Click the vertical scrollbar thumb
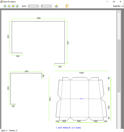This screenshot has width=124, height=132. click(119, 66)
